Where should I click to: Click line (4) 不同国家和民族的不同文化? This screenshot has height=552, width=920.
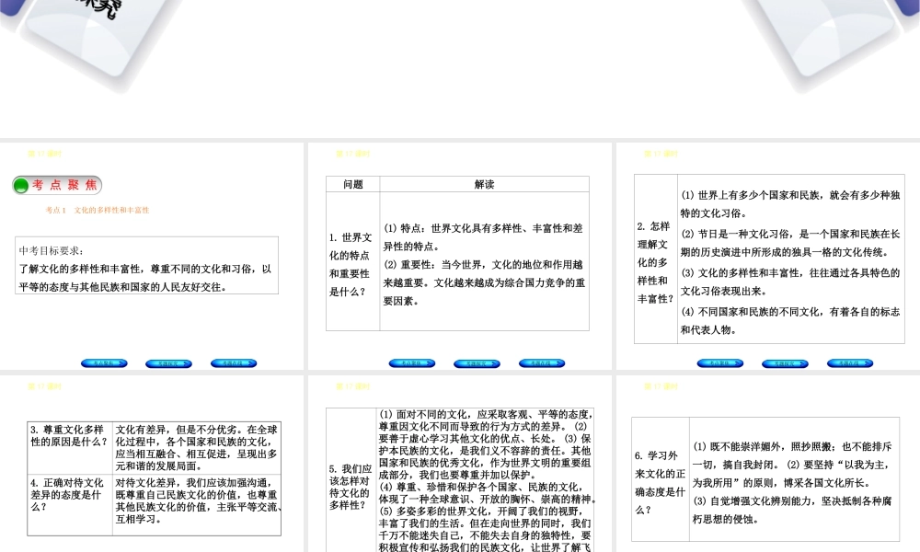pyautogui.click(x=790, y=321)
